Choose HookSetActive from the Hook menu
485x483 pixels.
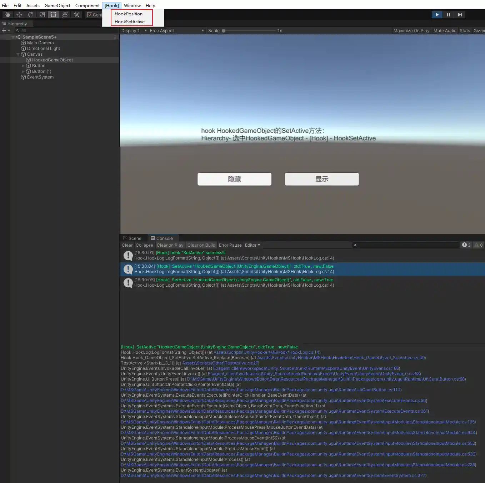tap(130, 22)
